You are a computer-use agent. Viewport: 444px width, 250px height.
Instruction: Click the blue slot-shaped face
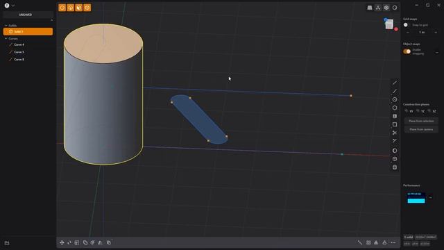(x=199, y=119)
